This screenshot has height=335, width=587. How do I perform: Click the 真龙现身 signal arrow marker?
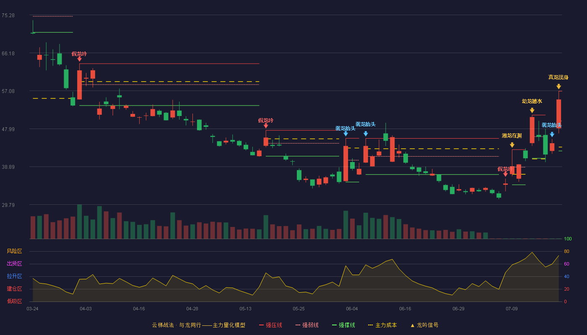[558, 87]
